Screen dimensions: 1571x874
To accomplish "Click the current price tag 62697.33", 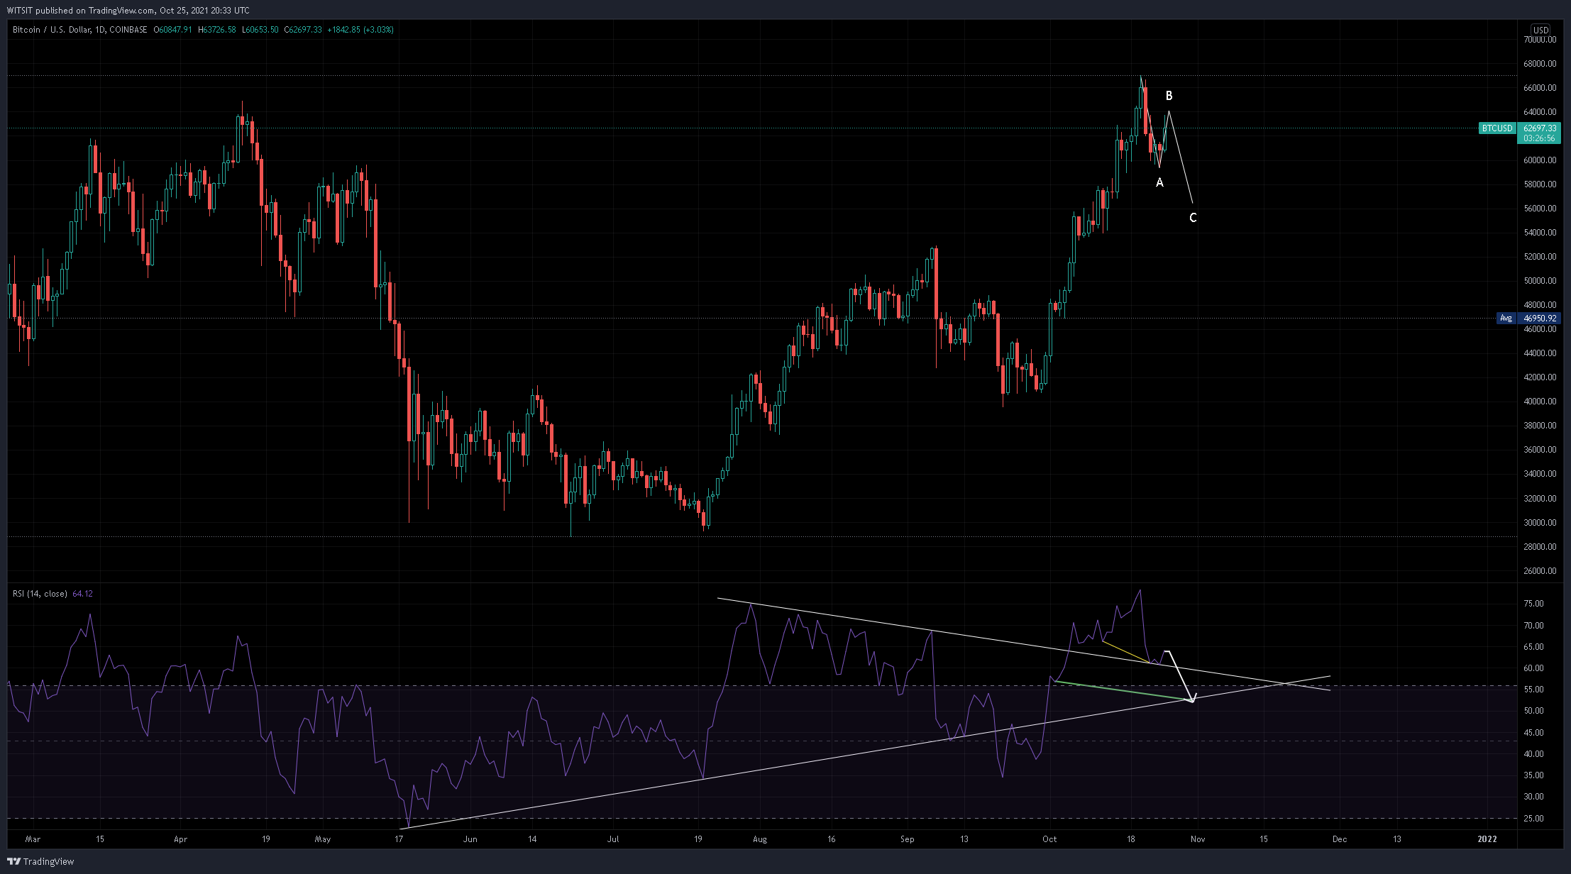I will (1540, 128).
